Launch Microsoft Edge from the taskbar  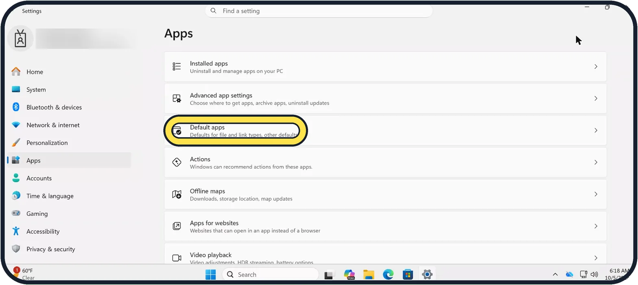(x=388, y=274)
